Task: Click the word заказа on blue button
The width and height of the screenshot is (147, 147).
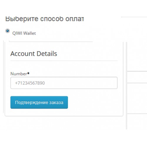Action: [x=56, y=103]
